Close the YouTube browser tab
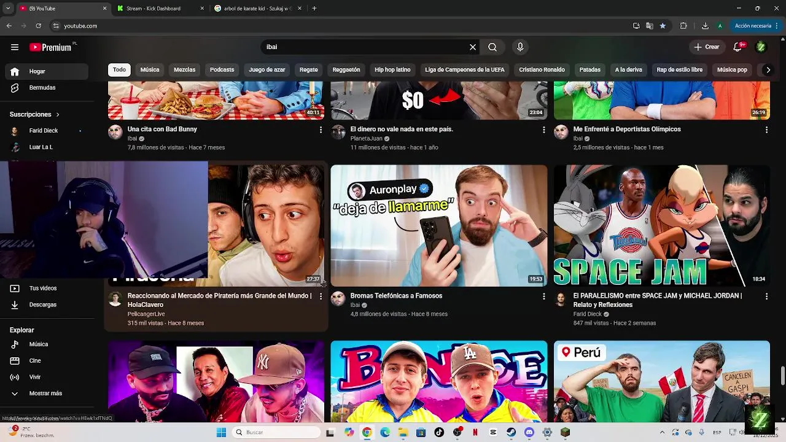786x442 pixels. (x=104, y=9)
